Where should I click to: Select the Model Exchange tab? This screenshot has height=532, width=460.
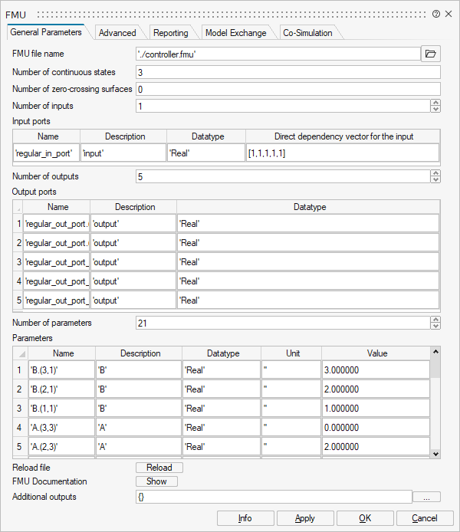[x=235, y=33]
